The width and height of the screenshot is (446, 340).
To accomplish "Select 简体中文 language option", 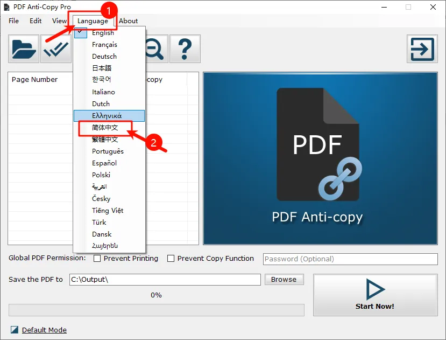I will [x=109, y=127].
